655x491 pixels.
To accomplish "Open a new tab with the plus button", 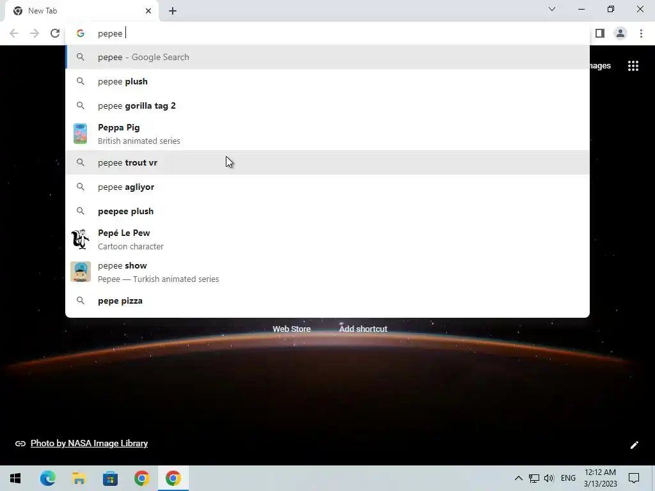I will coord(173,11).
